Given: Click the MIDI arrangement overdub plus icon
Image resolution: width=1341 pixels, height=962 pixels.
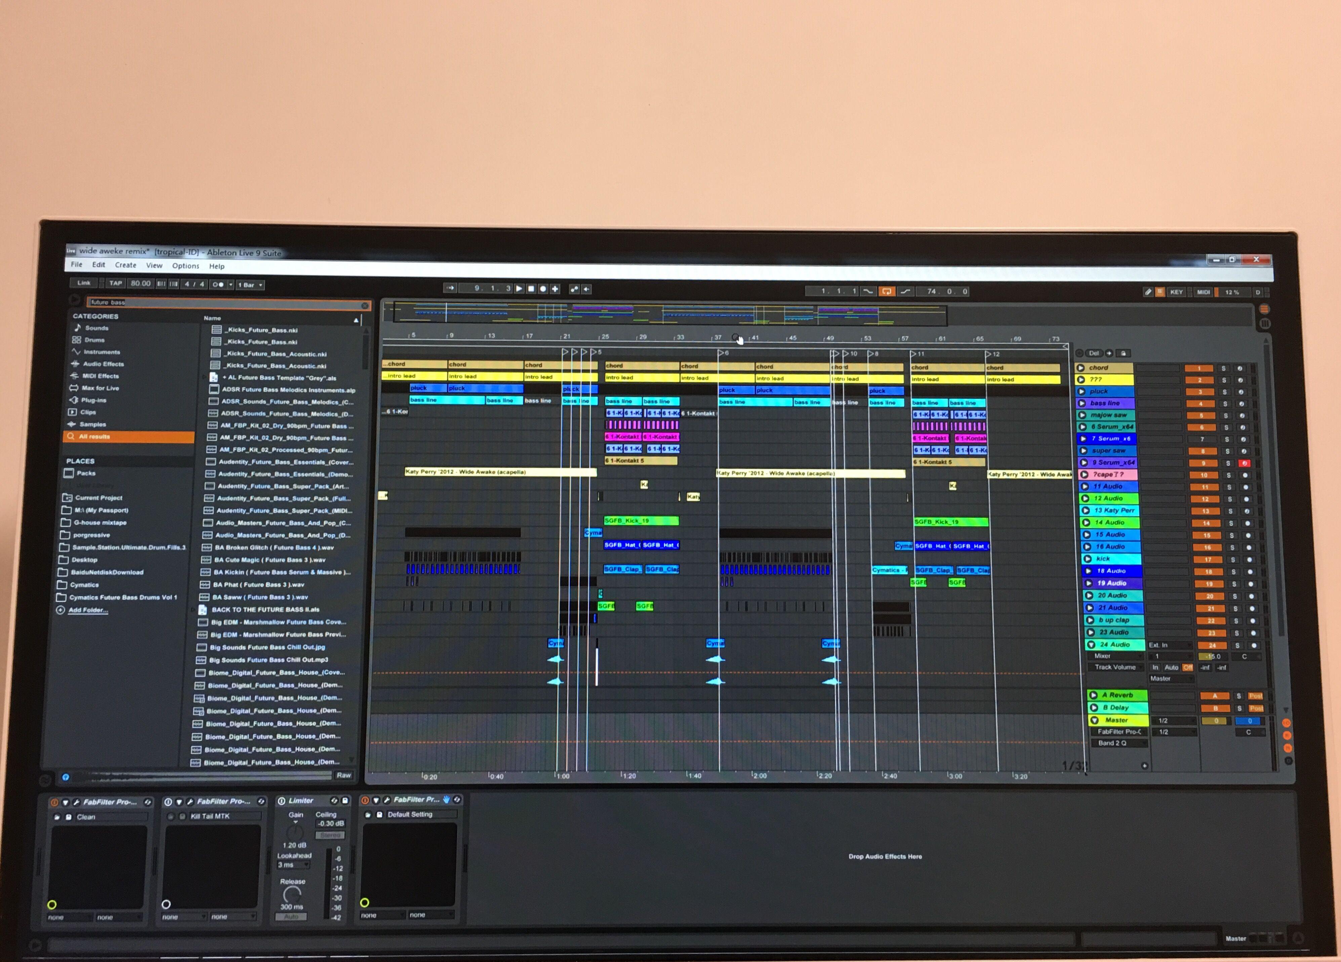Looking at the screenshot, I should click(555, 289).
